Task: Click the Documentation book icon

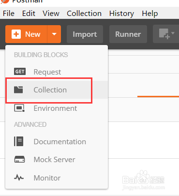Action: [x=19, y=141]
